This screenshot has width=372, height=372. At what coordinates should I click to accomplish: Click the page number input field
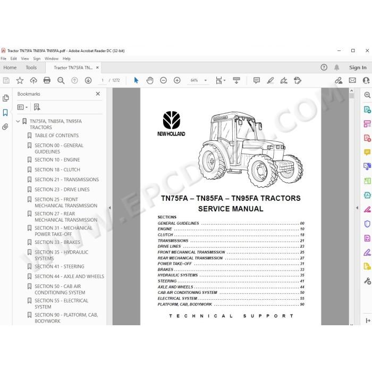pyautogui.click(x=103, y=80)
